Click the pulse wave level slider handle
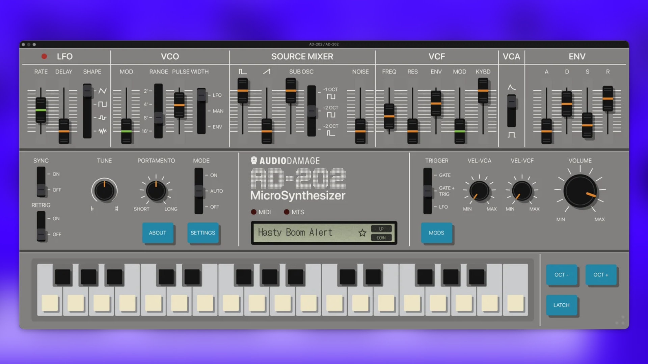648x364 pixels. coord(243,91)
